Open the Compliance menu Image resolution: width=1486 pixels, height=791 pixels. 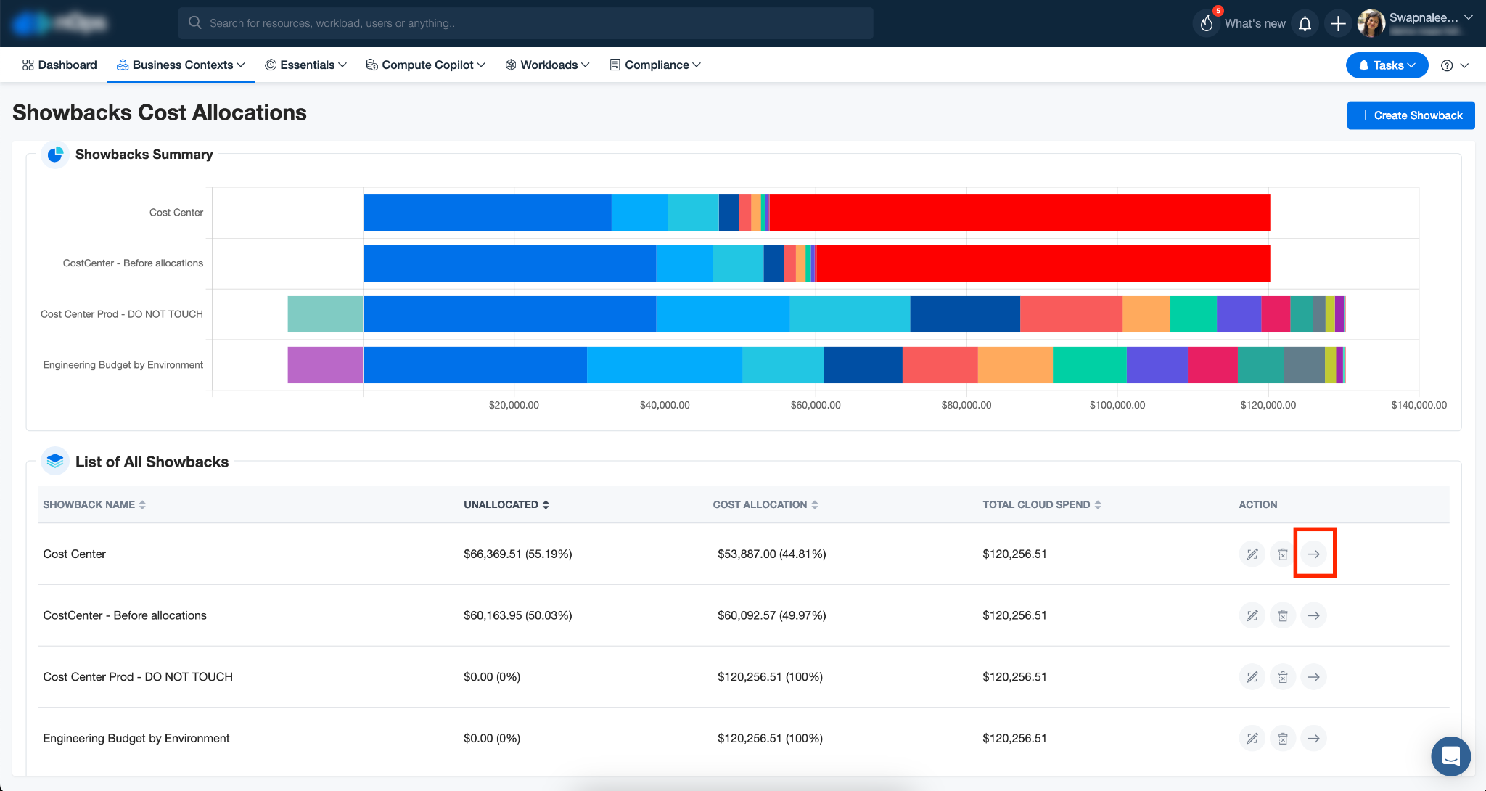click(x=655, y=65)
